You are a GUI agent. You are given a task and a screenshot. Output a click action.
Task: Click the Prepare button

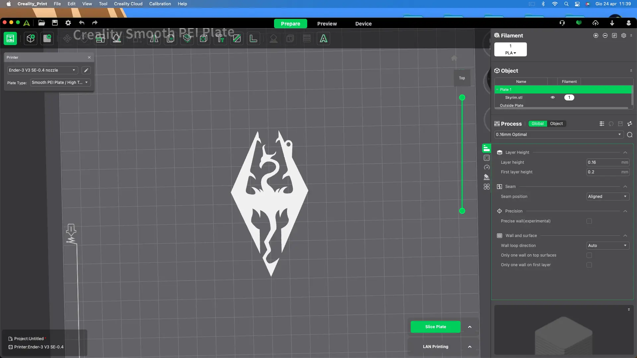pos(290,24)
